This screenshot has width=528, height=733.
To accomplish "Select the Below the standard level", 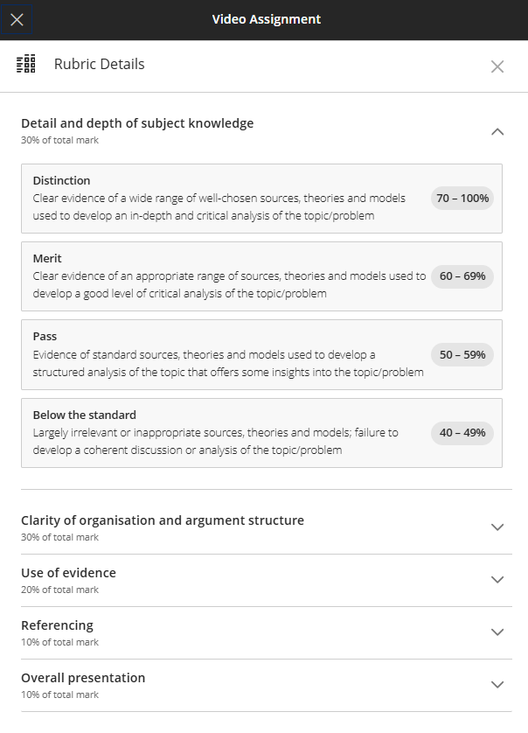I will pyautogui.click(x=261, y=433).
